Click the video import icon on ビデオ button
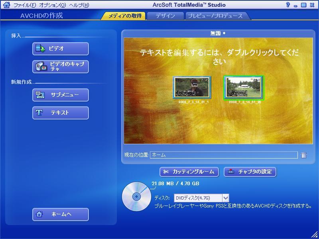Screen dimensions: 319x239 pyautogui.click(x=40, y=48)
